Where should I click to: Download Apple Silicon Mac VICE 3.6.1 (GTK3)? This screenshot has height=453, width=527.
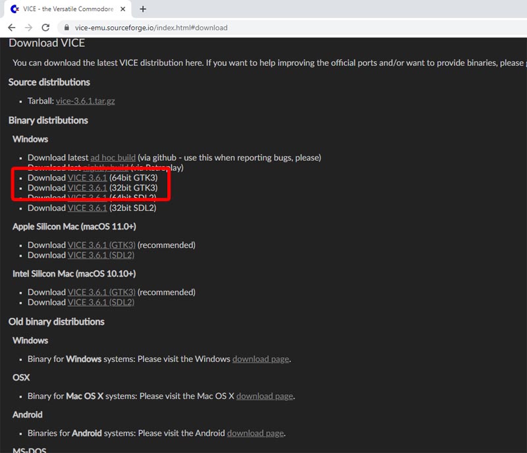pyautogui.click(x=101, y=245)
